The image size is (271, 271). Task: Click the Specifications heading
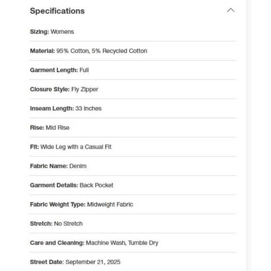(57, 11)
